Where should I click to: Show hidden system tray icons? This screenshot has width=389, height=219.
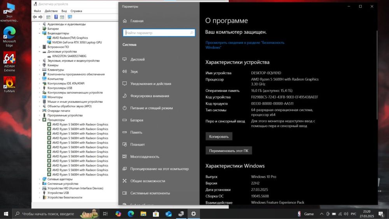tap(322, 214)
